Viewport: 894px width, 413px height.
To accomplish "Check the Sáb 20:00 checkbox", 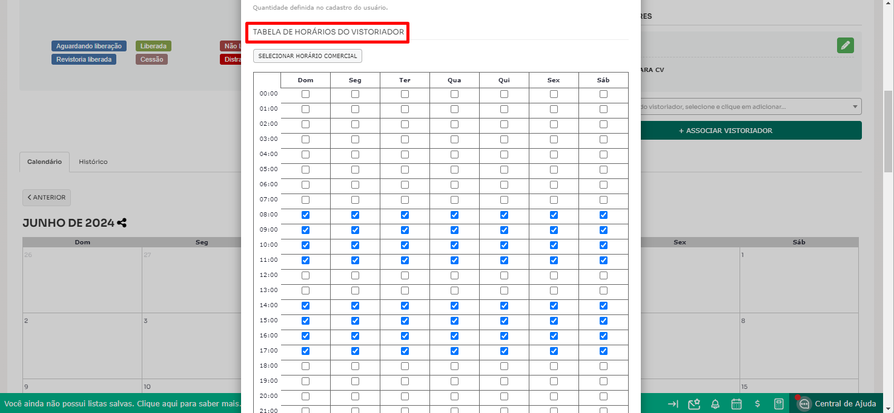I will point(603,396).
